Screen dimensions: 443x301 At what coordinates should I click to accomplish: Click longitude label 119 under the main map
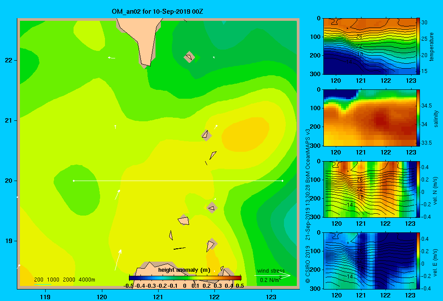click(x=46, y=297)
